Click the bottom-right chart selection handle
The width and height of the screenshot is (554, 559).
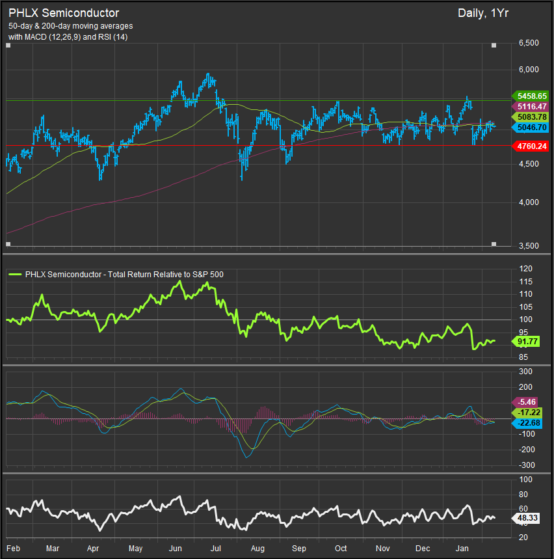(494, 244)
